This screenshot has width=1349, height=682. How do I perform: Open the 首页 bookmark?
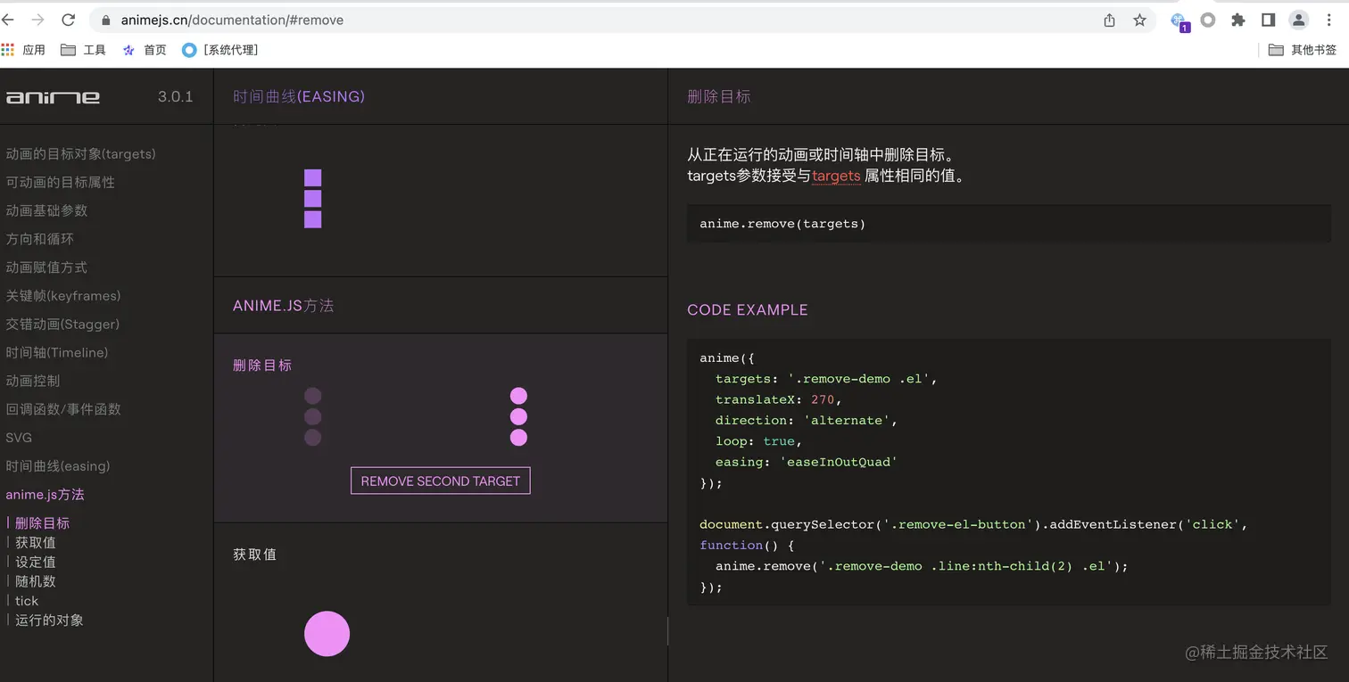(x=145, y=50)
